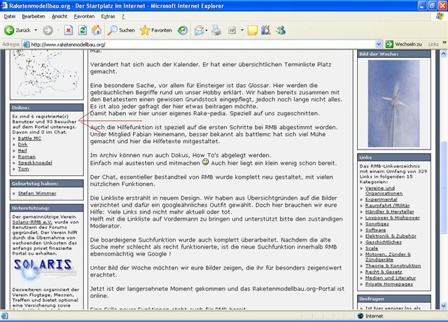Image resolution: width=448 pixels, height=322 pixels.
Task: Click the Battle MC online user link
Action: click(31, 138)
